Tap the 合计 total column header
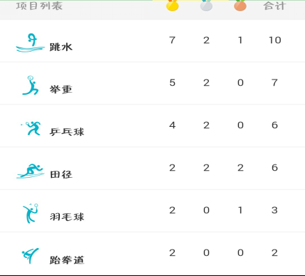 tap(274, 6)
